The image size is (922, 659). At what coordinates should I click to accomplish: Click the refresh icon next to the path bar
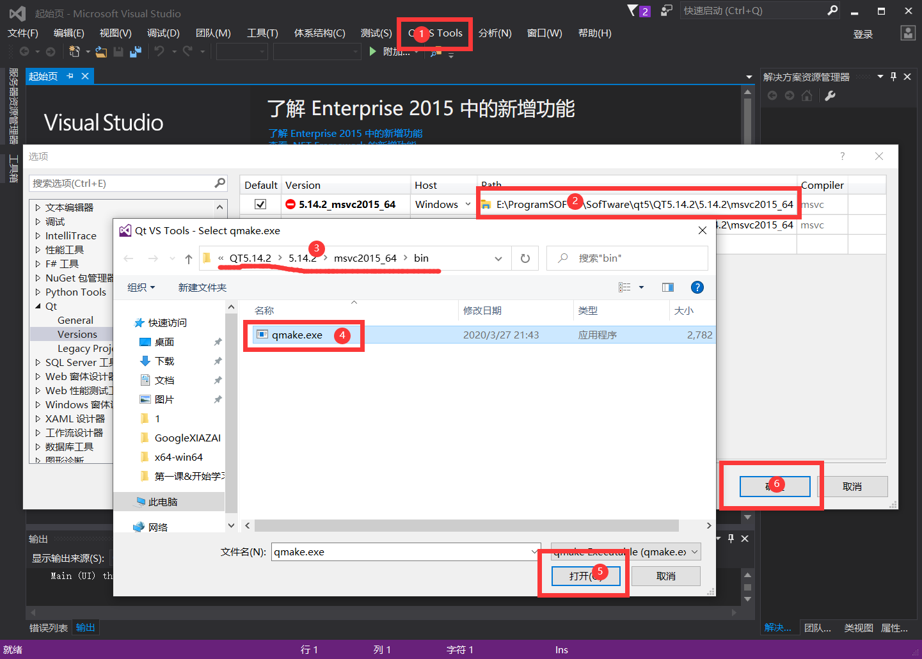click(x=525, y=258)
